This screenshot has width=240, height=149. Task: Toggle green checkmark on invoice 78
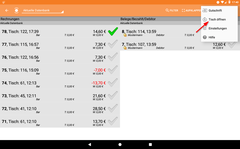click(113, 32)
